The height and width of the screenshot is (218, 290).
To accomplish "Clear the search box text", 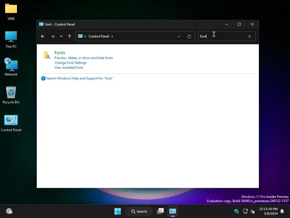I will [x=250, y=36].
